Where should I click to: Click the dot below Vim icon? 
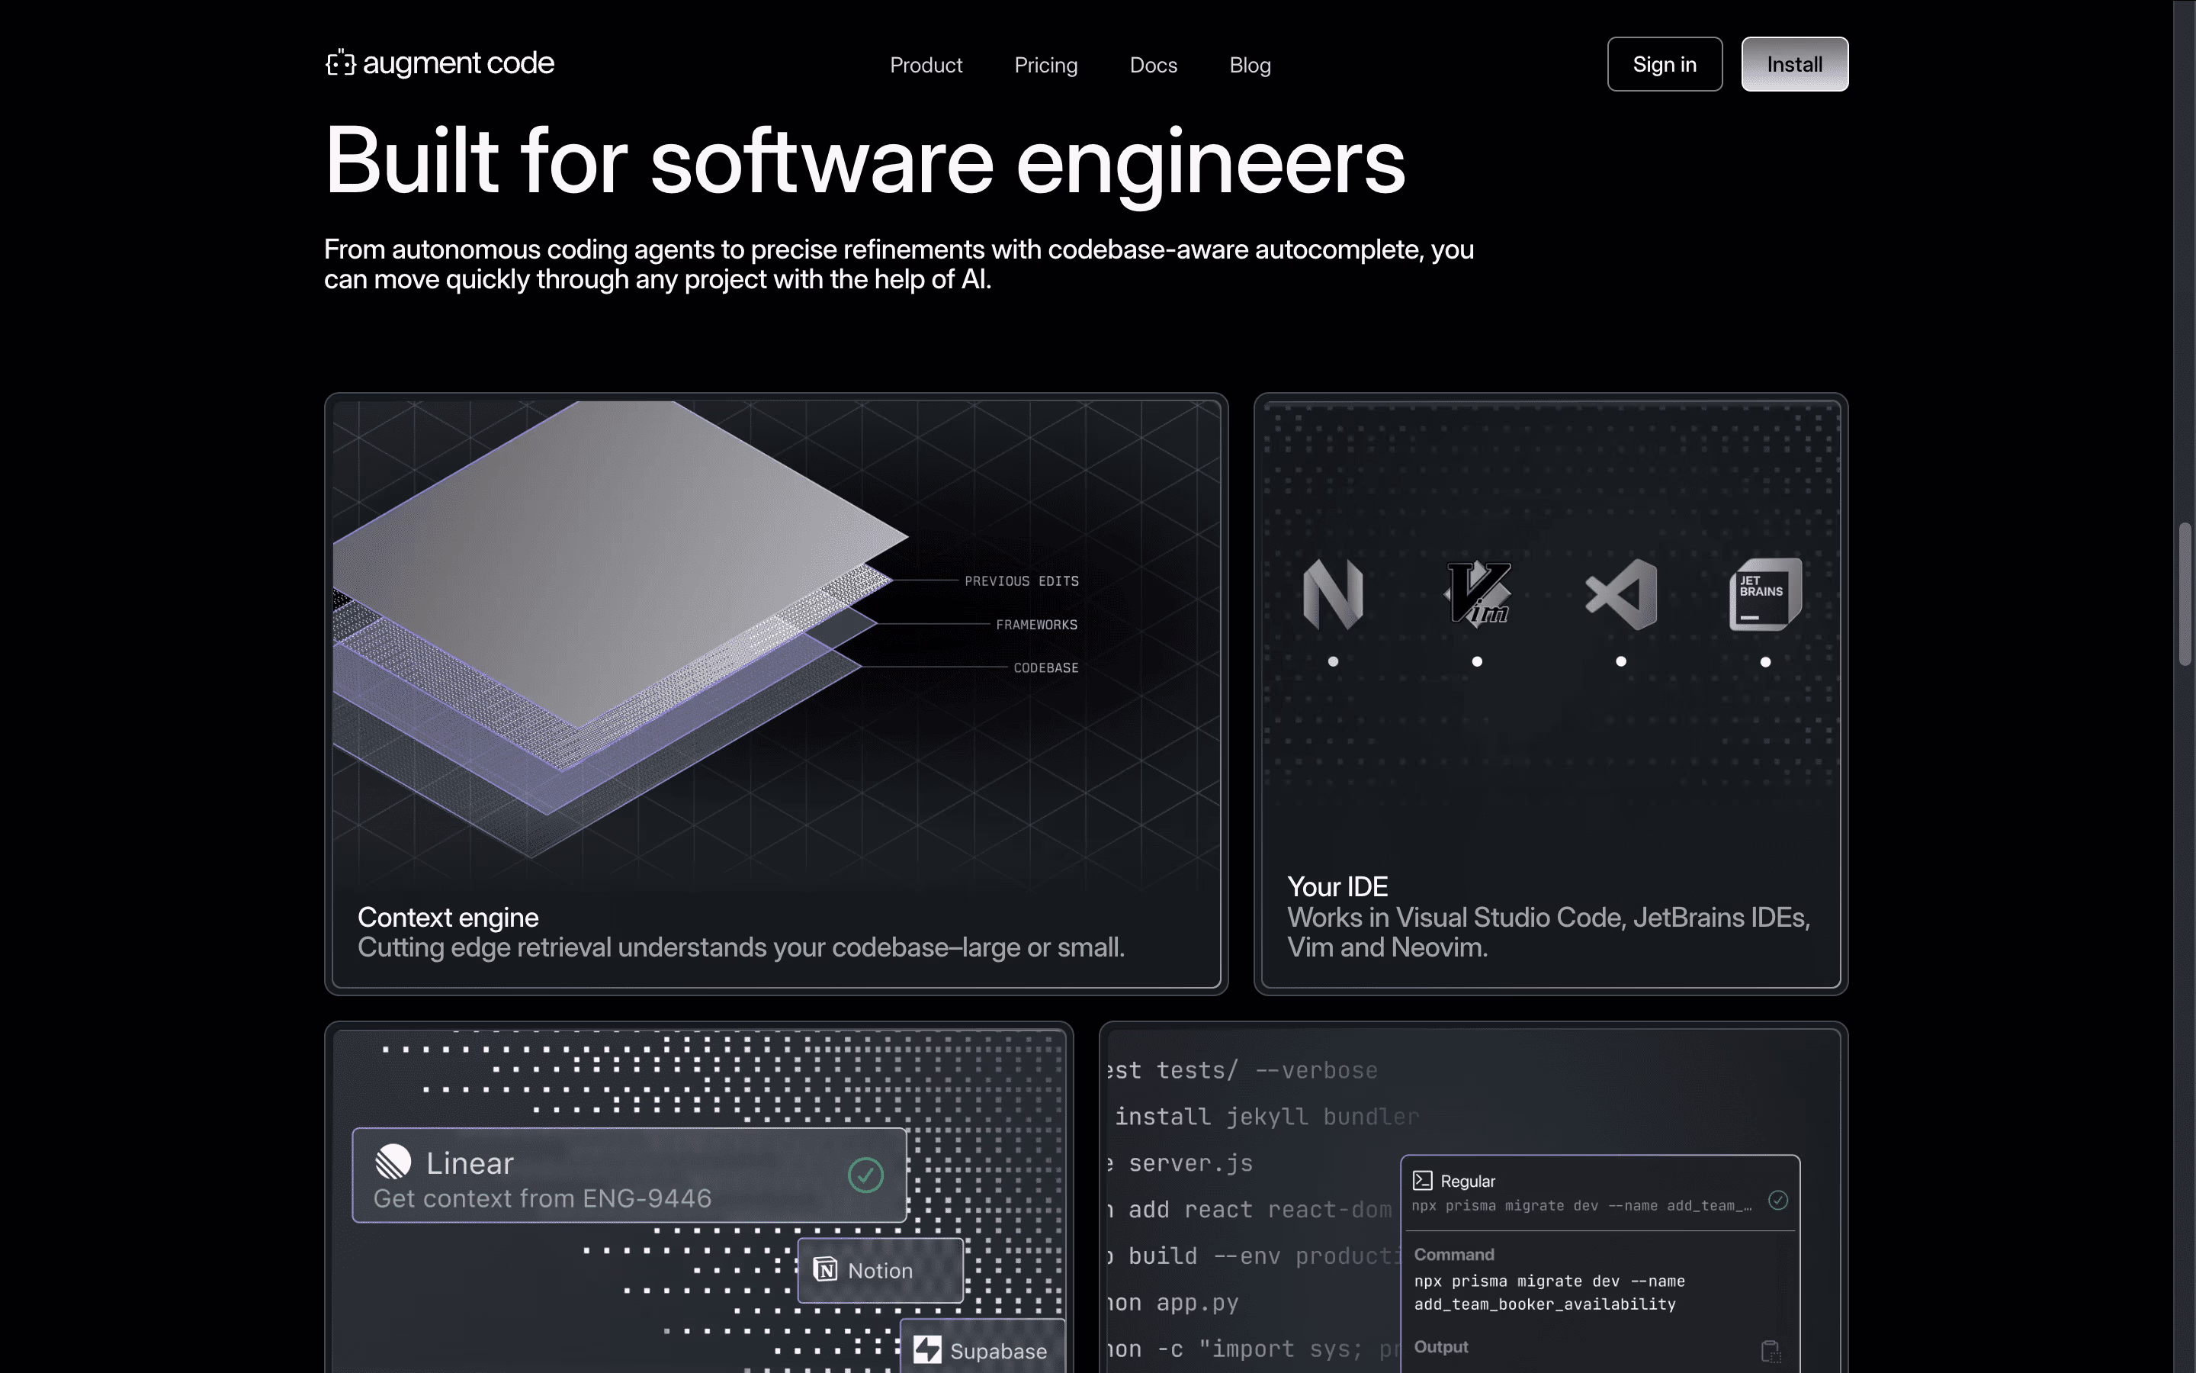tap(1477, 662)
